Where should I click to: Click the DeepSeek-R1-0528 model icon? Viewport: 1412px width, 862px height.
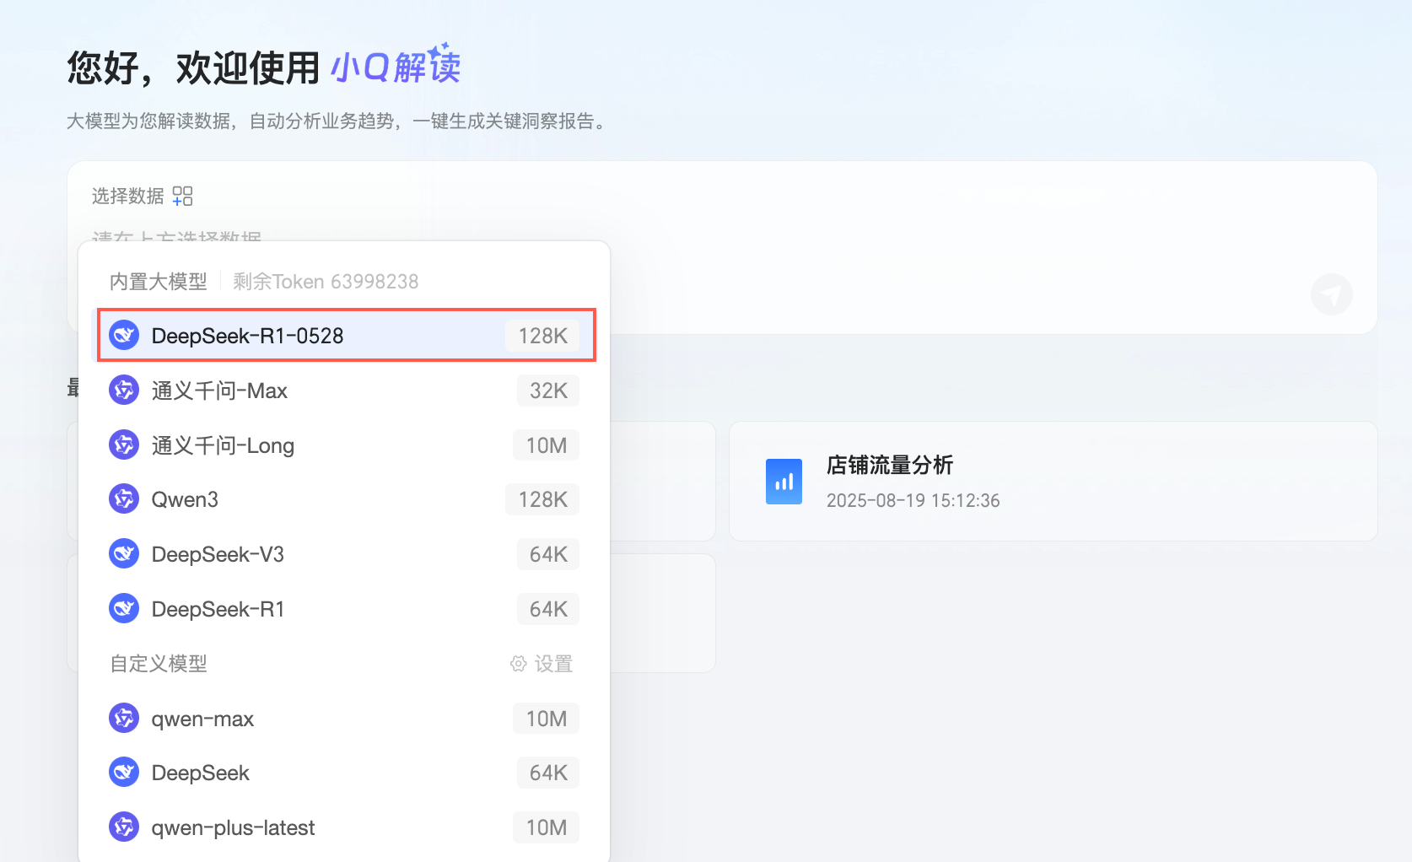124,336
